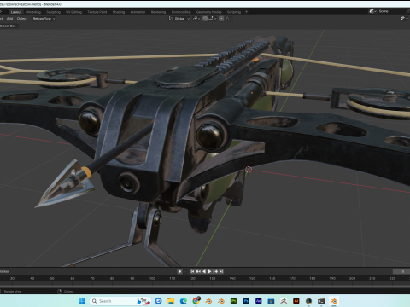Screen dimensions: 410x307
Task: Open the viewport shading options dropdown
Action: 404,19
